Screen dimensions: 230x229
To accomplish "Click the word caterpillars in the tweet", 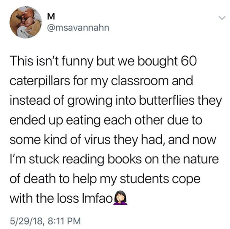I will click(40, 81).
